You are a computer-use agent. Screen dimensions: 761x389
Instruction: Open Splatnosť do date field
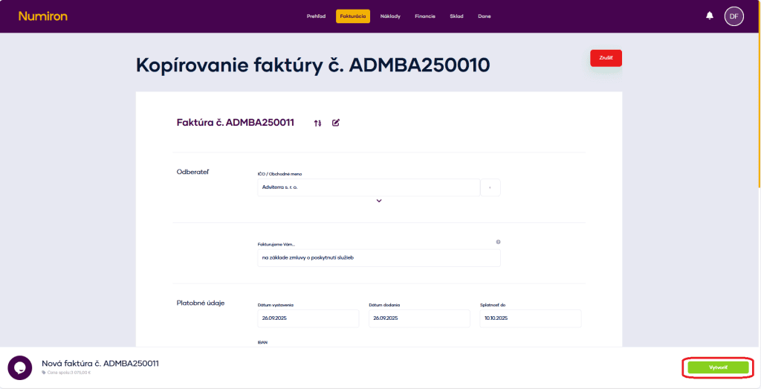pos(531,318)
